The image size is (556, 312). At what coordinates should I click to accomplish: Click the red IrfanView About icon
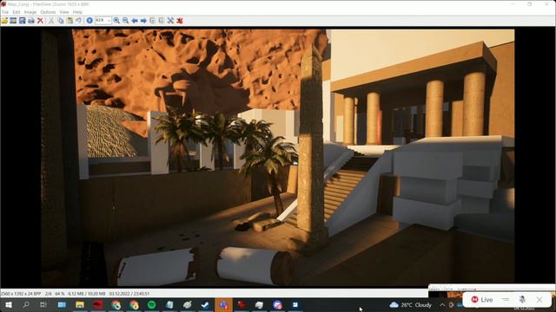point(180,21)
